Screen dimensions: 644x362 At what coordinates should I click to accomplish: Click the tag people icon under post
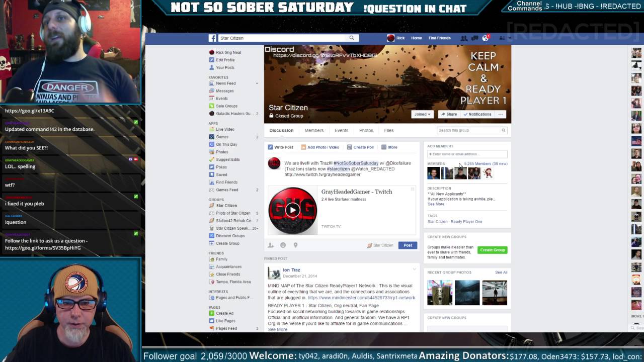(271, 245)
